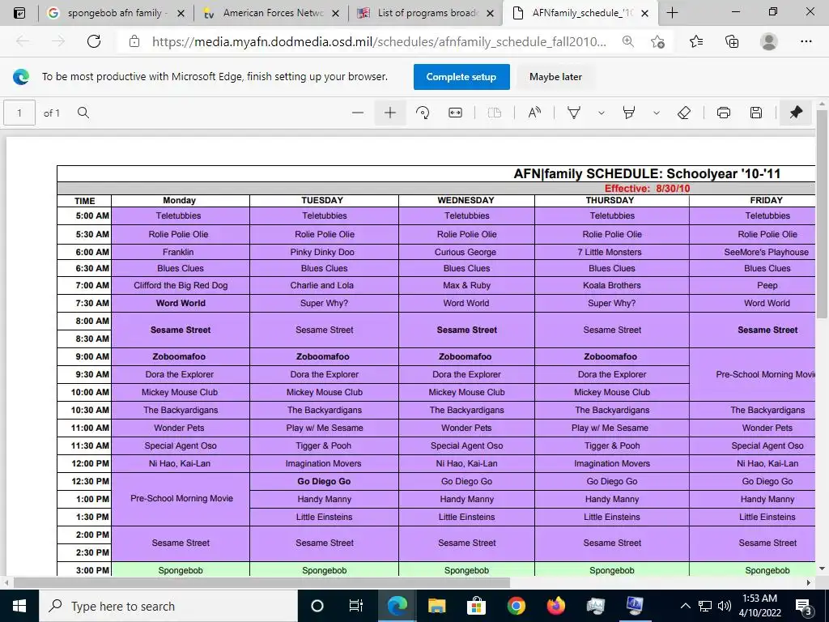Zoom out the PDF with minus
This screenshot has height=622, width=829.
358,113
